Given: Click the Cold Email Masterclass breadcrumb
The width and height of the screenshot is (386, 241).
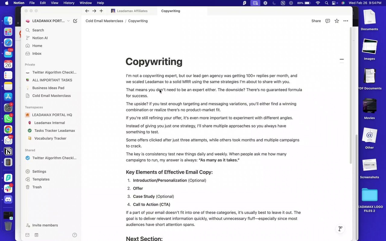Looking at the screenshot, I should (104, 21).
